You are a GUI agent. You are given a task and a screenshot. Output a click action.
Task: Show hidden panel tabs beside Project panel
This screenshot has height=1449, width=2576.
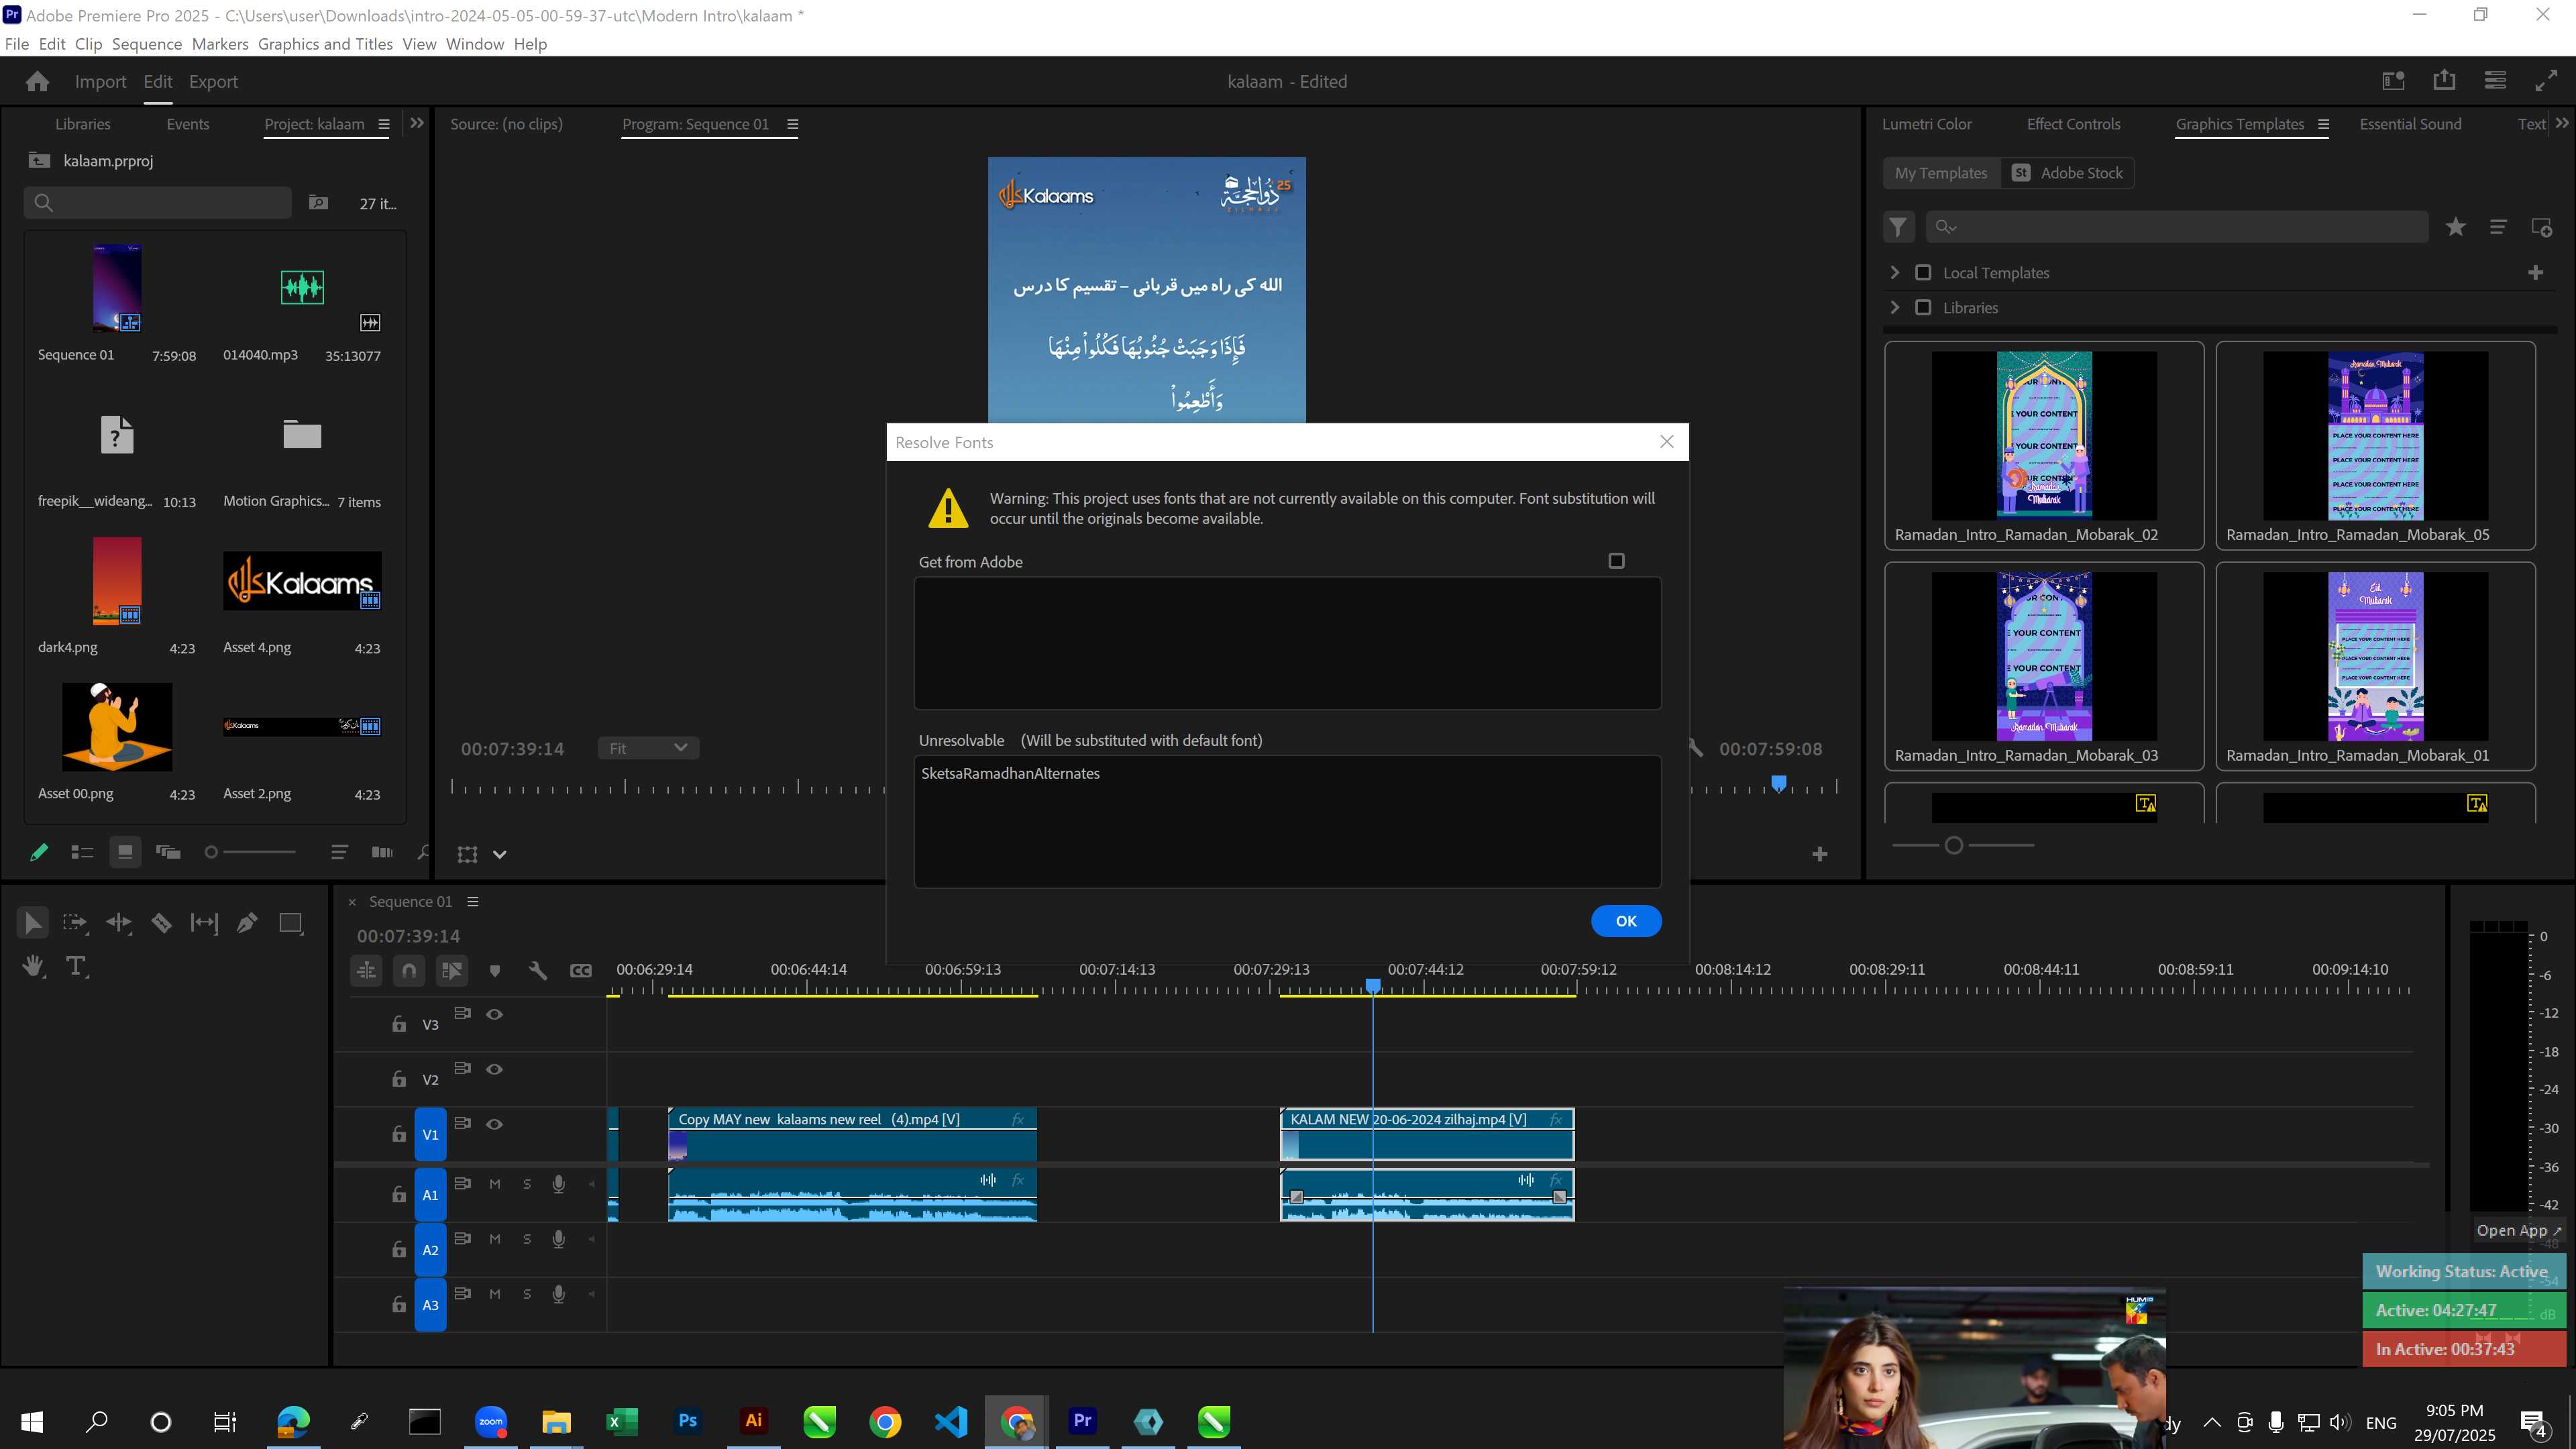pyautogui.click(x=417, y=123)
